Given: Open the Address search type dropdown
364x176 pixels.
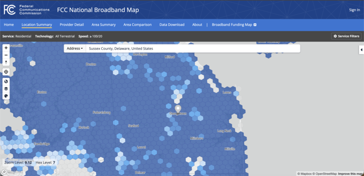Looking at the screenshot, I should (x=75, y=49).
